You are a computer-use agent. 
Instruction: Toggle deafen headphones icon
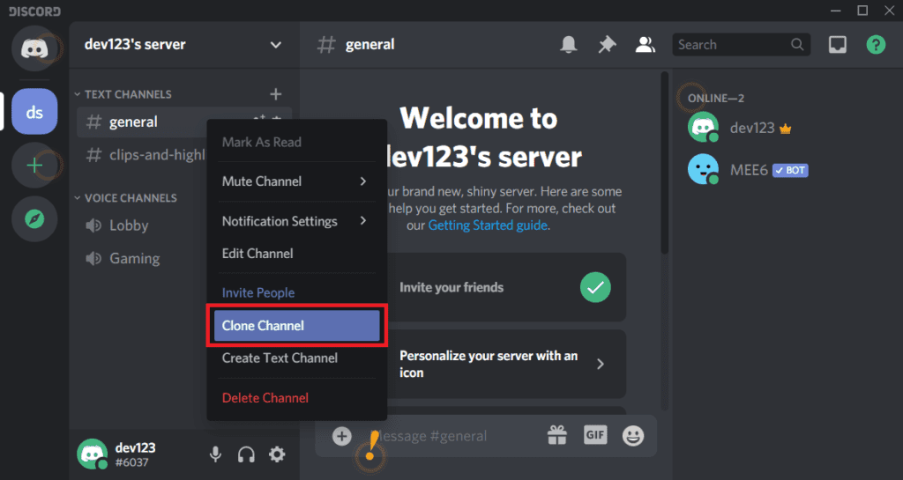246,454
